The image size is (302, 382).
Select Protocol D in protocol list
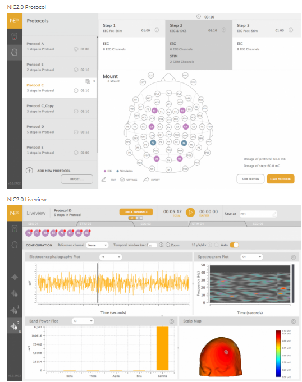click(60, 130)
